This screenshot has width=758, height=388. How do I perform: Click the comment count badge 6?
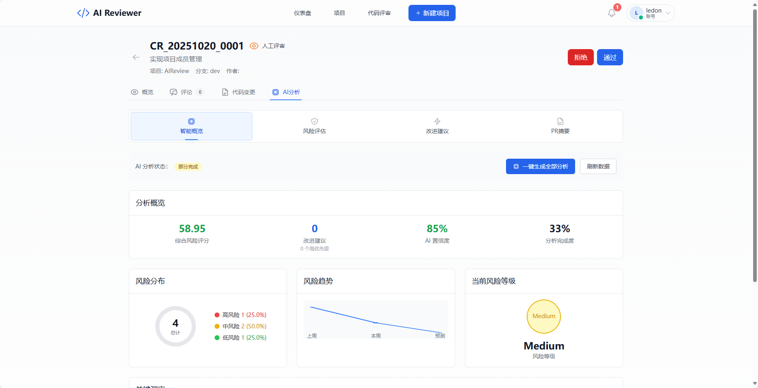[x=200, y=92]
